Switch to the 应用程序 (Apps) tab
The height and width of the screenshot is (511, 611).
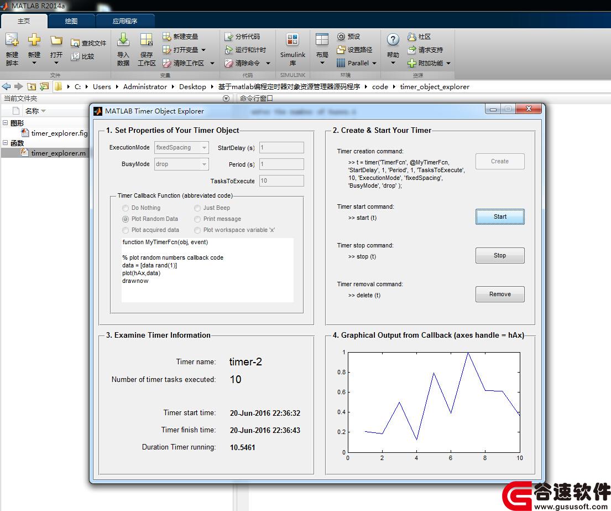tap(125, 21)
